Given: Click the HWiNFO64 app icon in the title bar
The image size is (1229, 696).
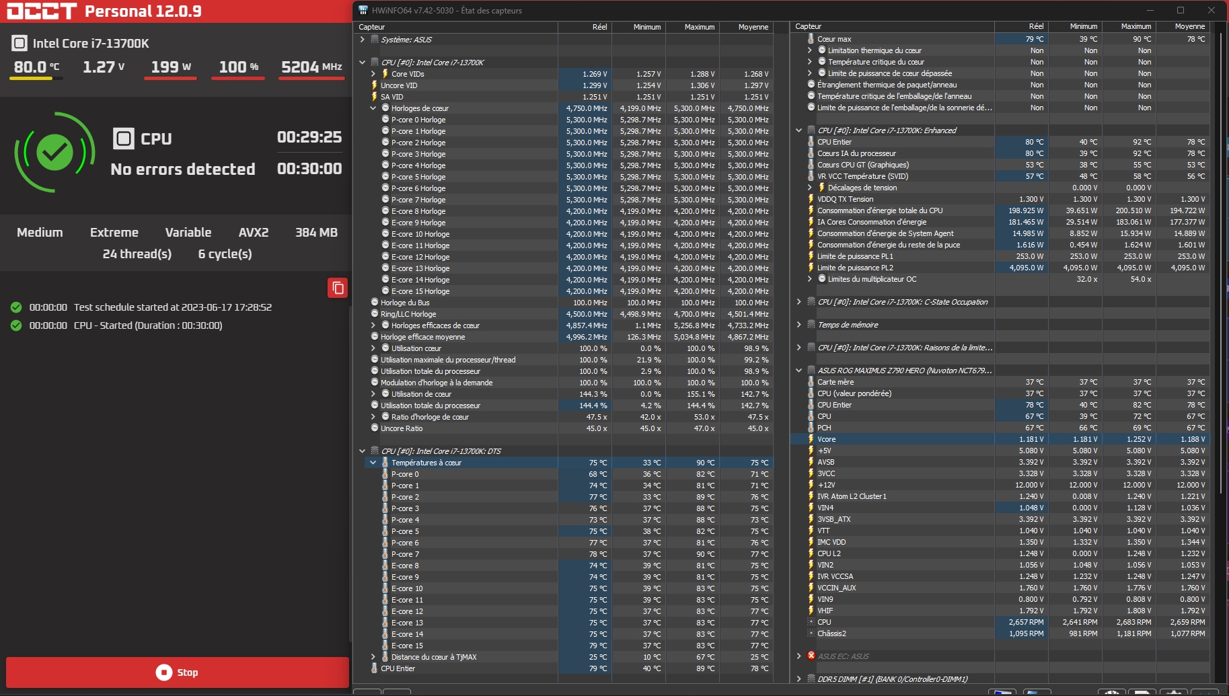Looking at the screenshot, I should tap(363, 10).
